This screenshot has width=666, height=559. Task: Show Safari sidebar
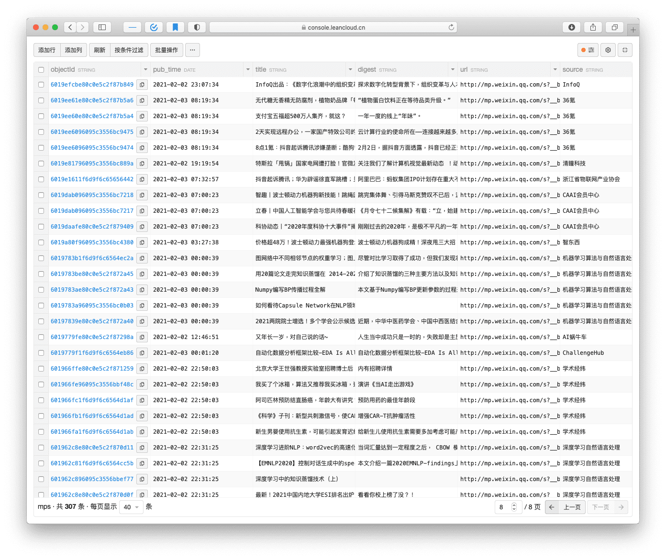102,27
